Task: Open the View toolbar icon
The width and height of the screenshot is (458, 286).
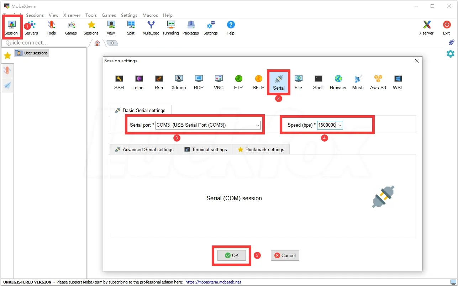Action: (x=111, y=28)
